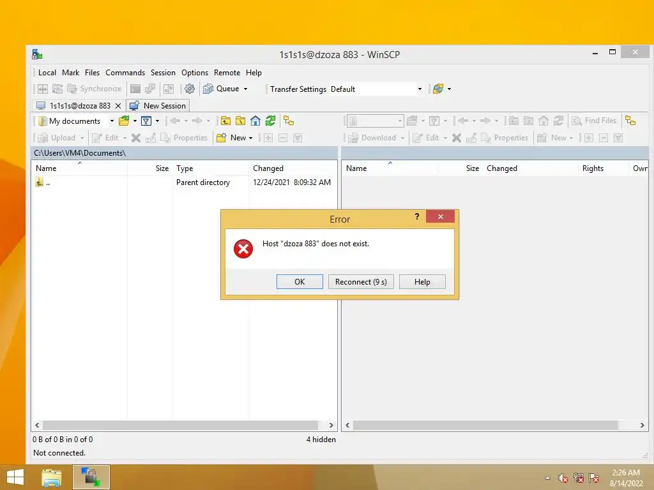Click the globe updates icon near Transfer Settings
Viewport: 654px width, 490px height.
[438, 89]
